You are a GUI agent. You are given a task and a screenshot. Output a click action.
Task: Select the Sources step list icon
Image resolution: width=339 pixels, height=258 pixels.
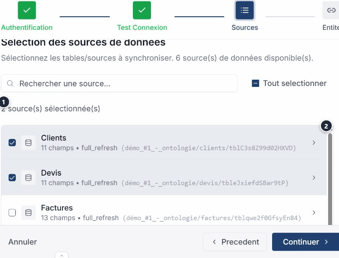coord(245,10)
